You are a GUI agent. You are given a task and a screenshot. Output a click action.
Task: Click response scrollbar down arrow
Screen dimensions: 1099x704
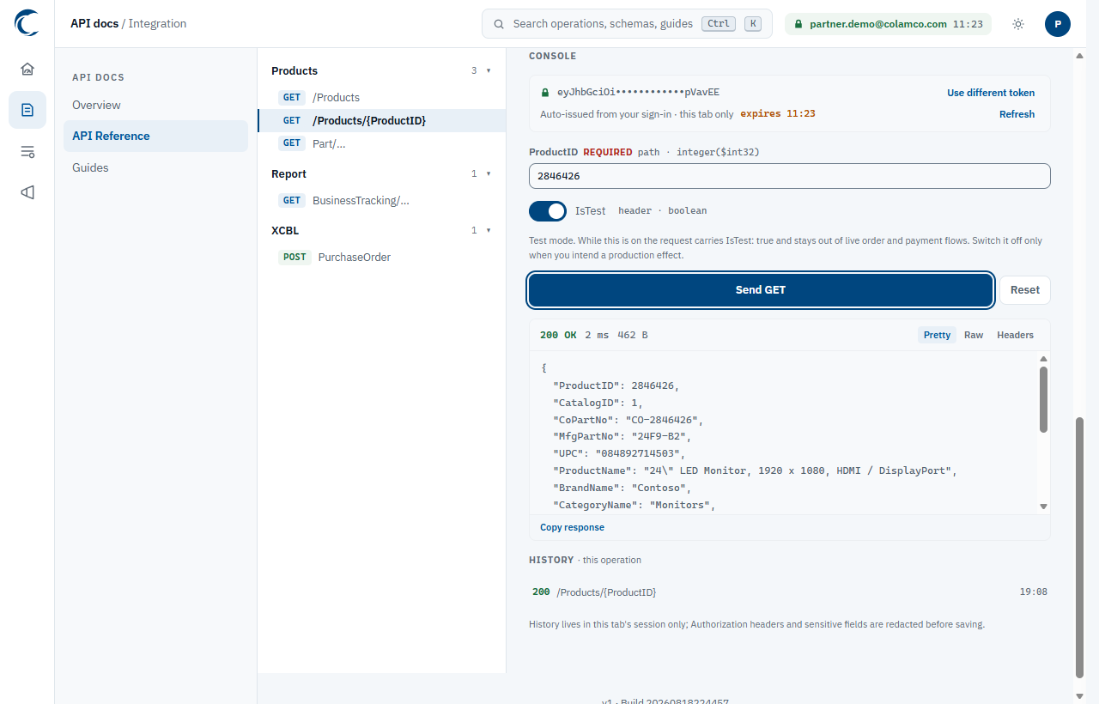(x=1043, y=507)
